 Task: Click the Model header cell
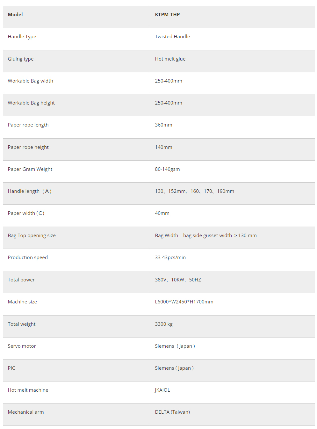[x=15, y=15]
